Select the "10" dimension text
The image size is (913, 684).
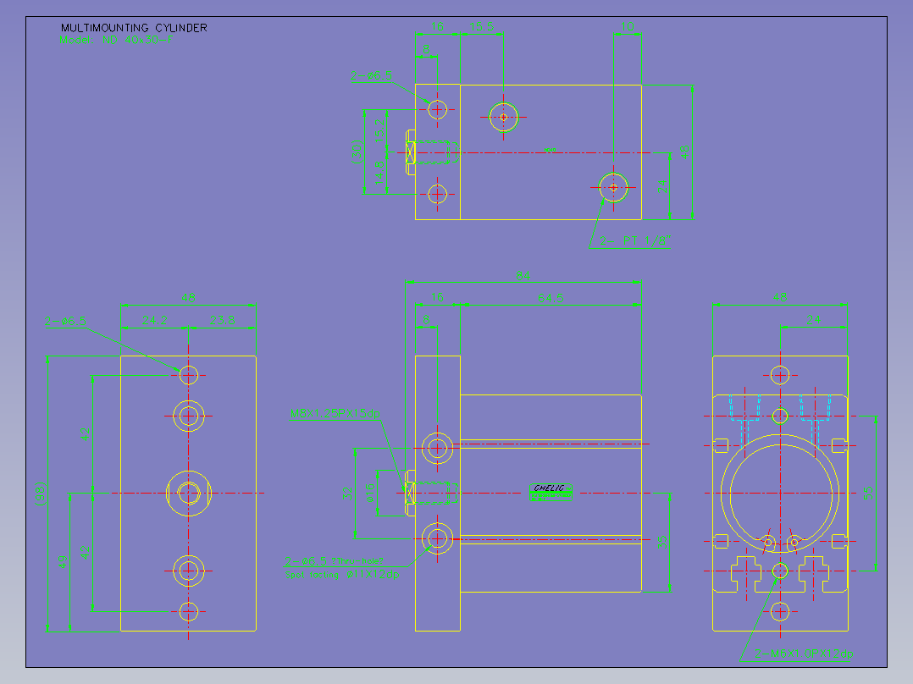(x=627, y=27)
